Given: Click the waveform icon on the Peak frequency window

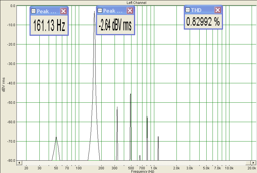Looking at the screenshot, I should point(33,11).
